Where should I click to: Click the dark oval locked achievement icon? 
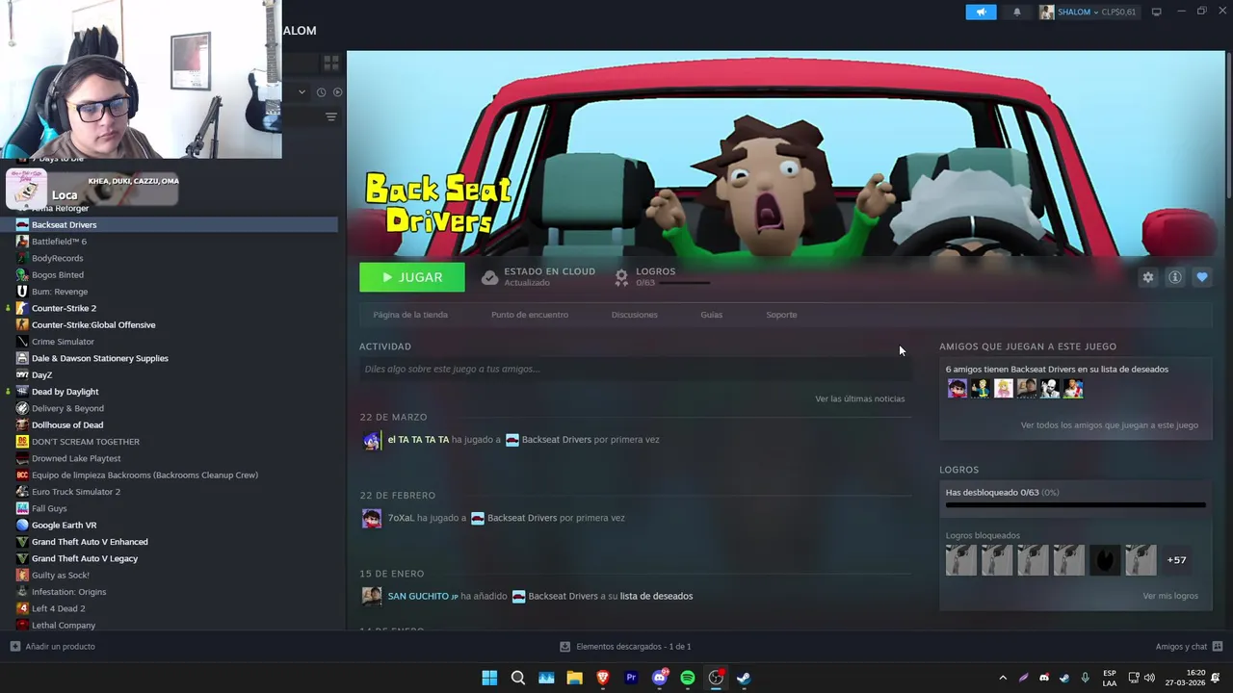[x=1104, y=560]
